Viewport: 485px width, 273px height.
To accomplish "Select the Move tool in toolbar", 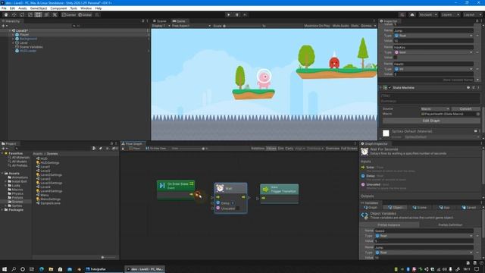I will [x=14, y=14].
